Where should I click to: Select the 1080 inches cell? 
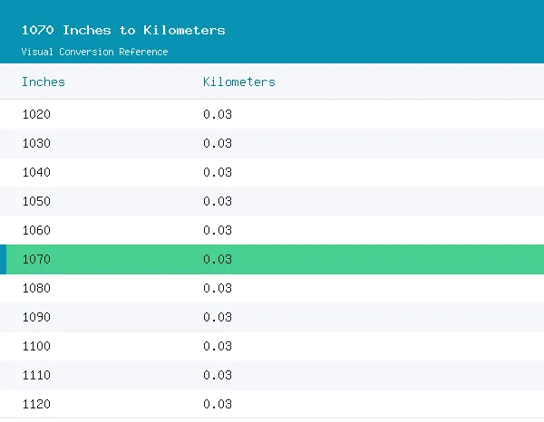(x=36, y=288)
